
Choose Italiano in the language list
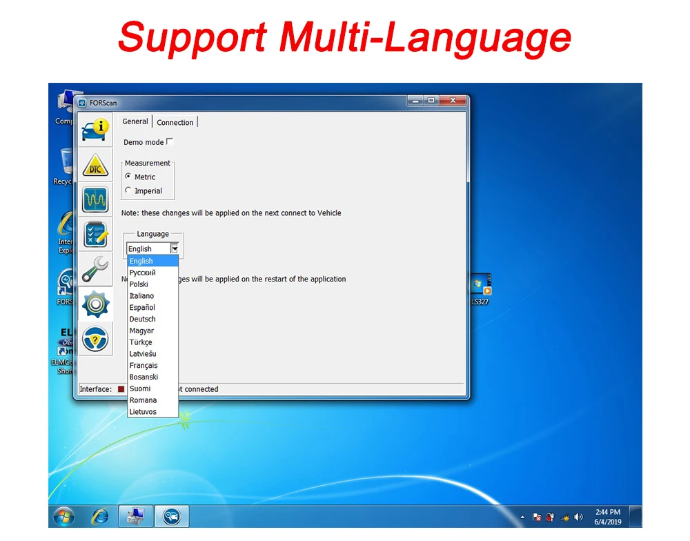[x=152, y=296]
